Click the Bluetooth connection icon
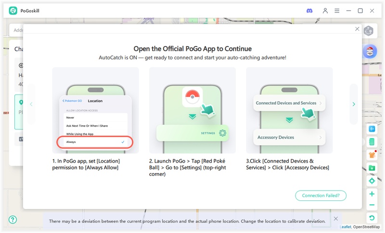The image size is (385, 233). [372, 129]
